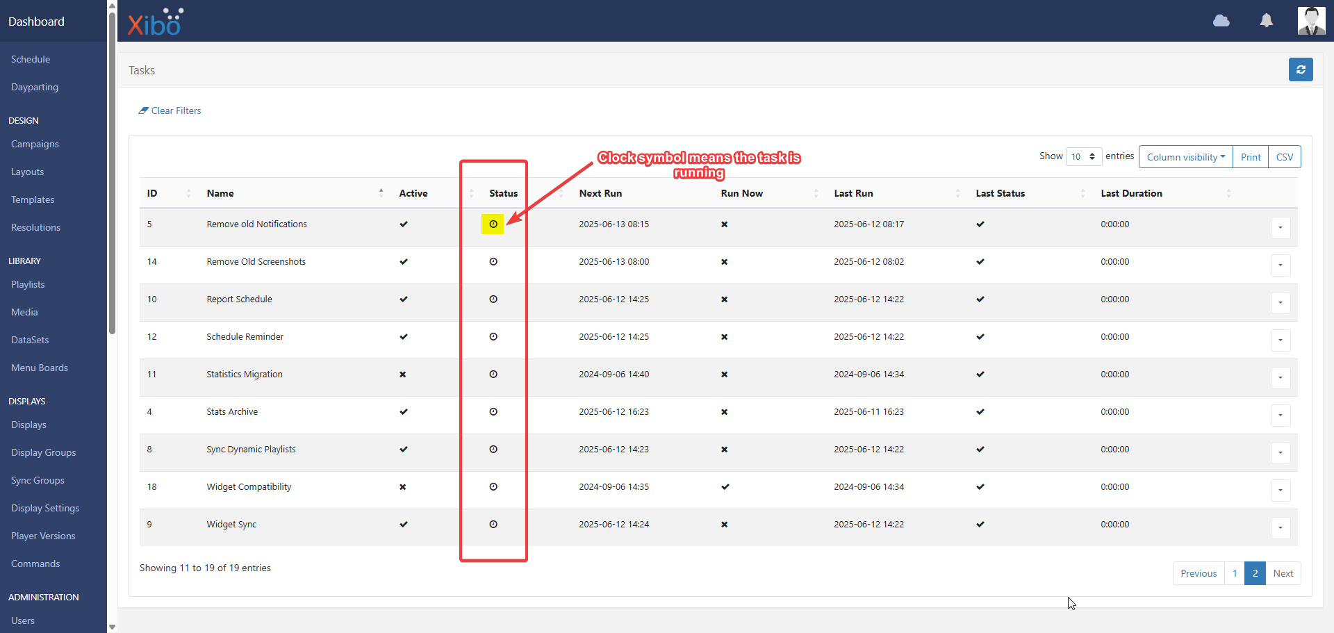1334x633 pixels.
Task: Open row menu for Stats Archive
Action: click(1281, 415)
